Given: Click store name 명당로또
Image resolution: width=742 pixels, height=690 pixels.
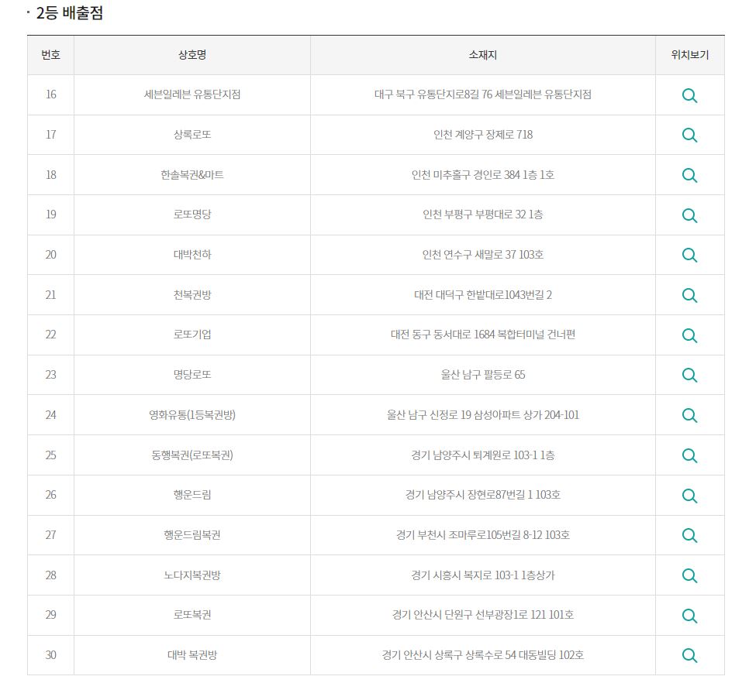Looking at the screenshot, I should 192,375.
